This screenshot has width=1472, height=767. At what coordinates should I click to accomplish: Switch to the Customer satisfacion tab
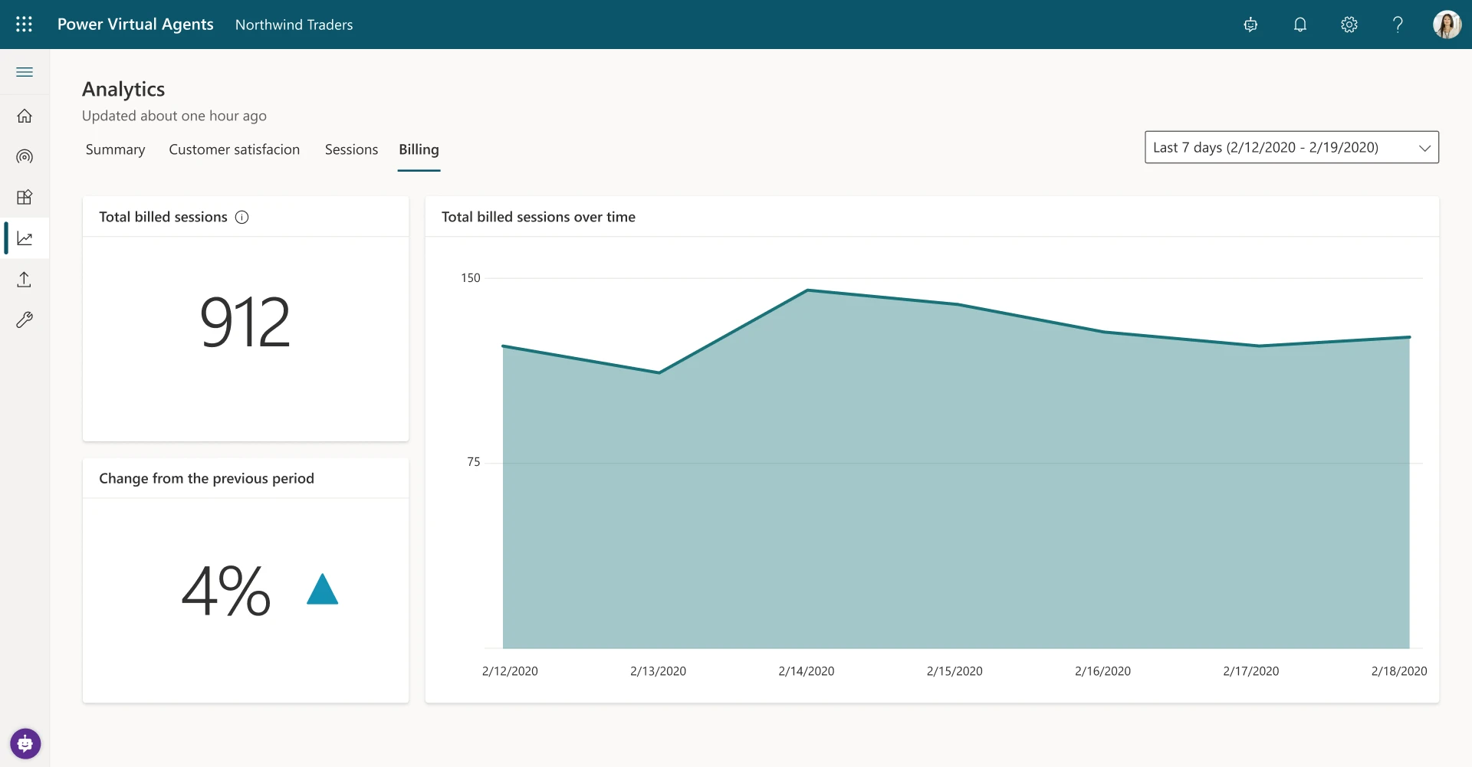[x=234, y=149]
